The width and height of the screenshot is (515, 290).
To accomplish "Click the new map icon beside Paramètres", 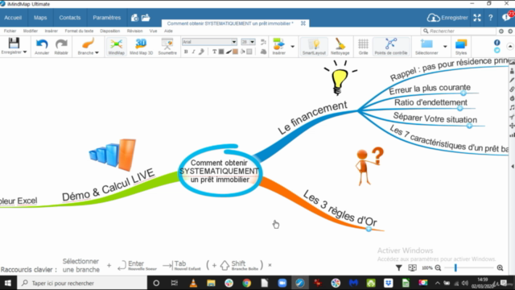I will (134, 18).
